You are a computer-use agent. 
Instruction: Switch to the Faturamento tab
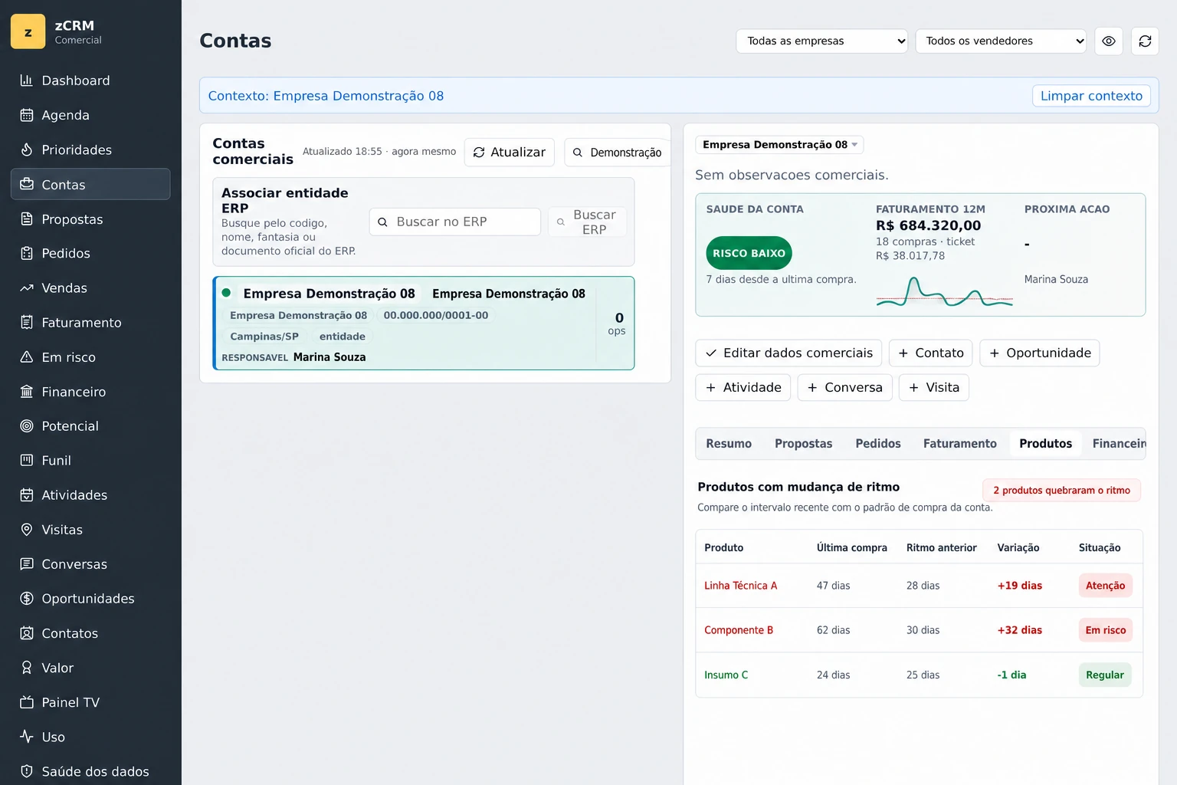(x=960, y=444)
